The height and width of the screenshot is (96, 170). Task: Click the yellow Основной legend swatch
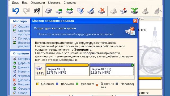(x=37, y=84)
